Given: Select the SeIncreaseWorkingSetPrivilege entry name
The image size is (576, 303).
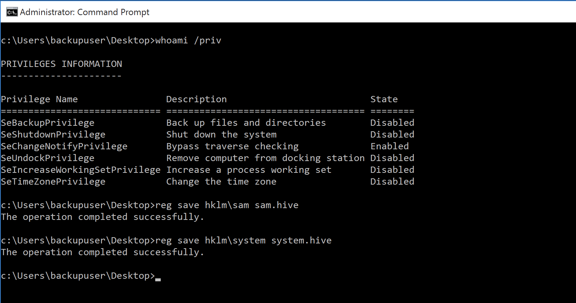Looking at the screenshot, I should (81, 170).
